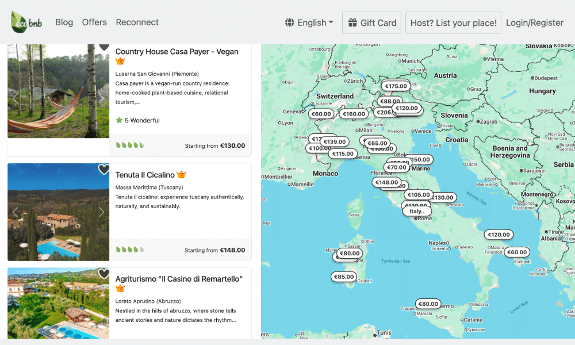Select the Italy.. map marker
Image resolution: width=575 pixels, height=345 pixels.
(x=417, y=211)
